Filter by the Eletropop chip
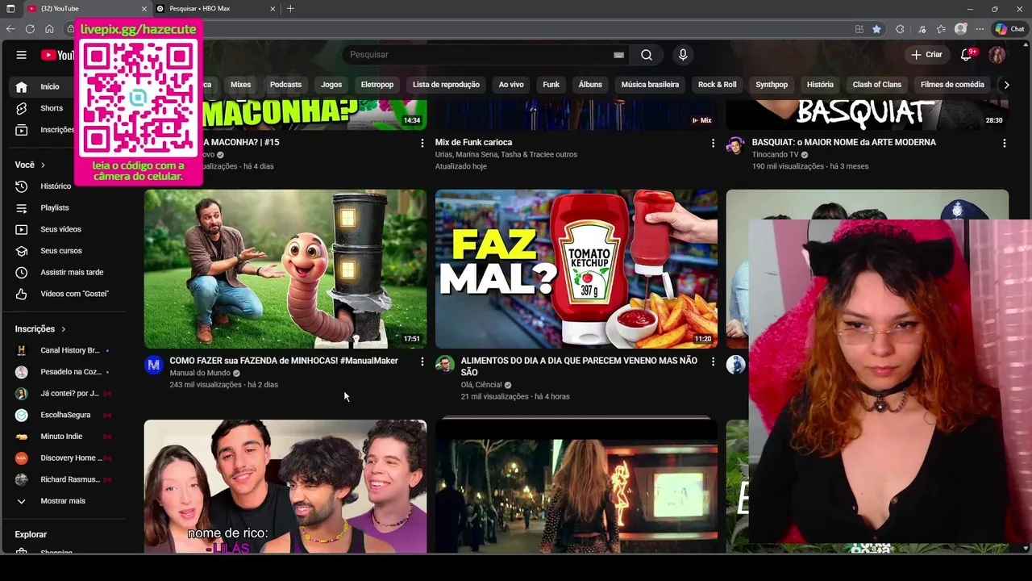The image size is (1032, 581). (377, 85)
